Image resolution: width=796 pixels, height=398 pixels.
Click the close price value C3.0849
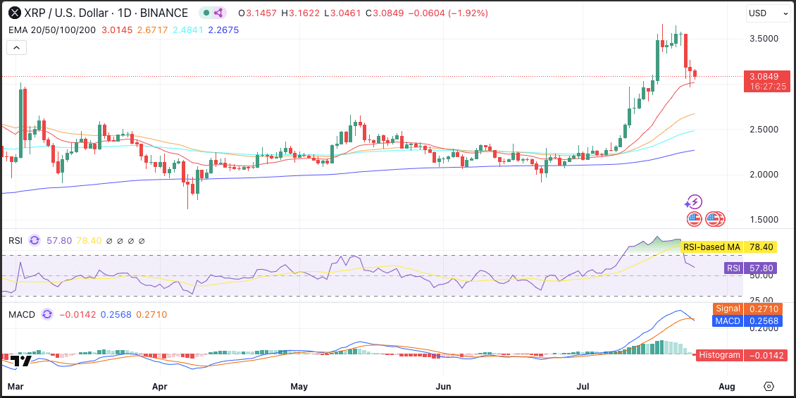[384, 13]
